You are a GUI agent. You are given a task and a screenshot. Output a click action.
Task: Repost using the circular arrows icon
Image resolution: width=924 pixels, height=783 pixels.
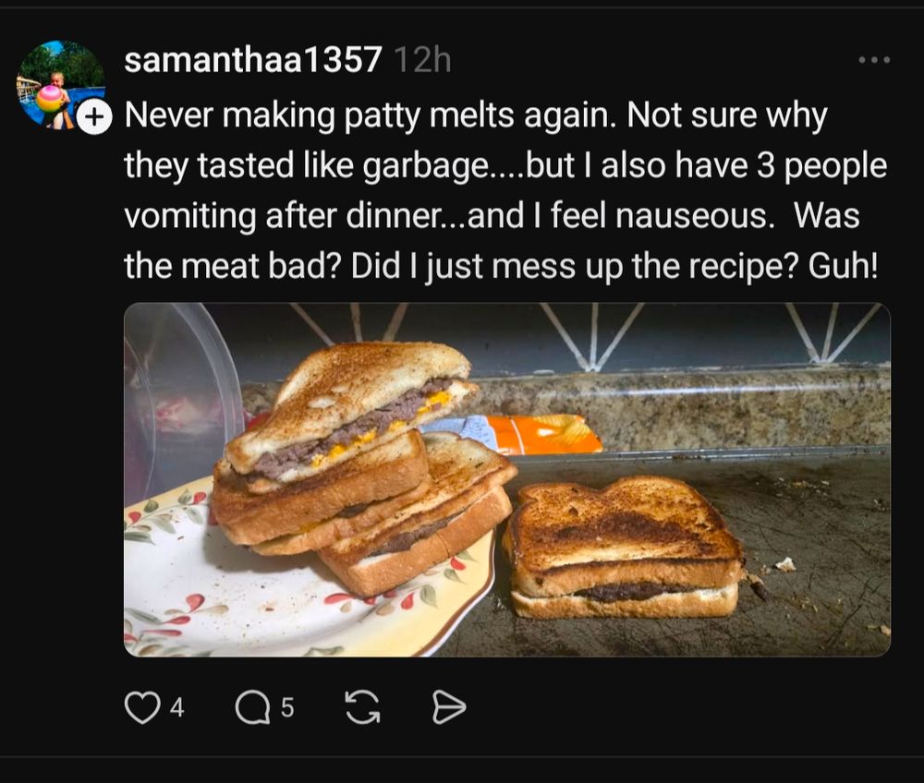pos(362,707)
